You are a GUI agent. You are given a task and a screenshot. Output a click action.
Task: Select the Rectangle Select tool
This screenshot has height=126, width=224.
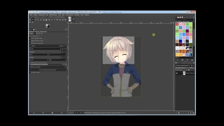(x=33, y=20)
